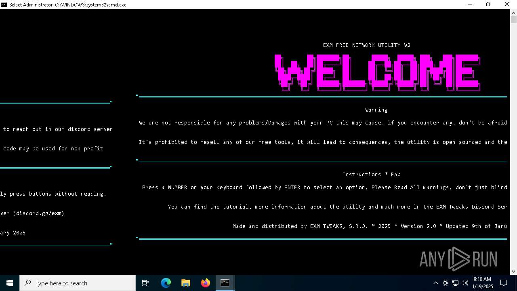Click the taskbar search box

click(x=78, y=283)
